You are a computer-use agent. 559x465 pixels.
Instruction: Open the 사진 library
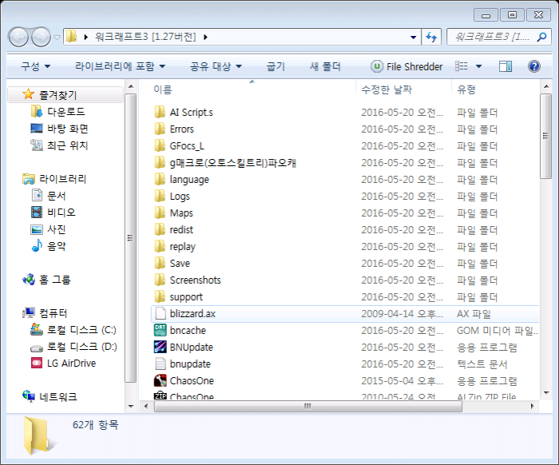coord(49,229)
